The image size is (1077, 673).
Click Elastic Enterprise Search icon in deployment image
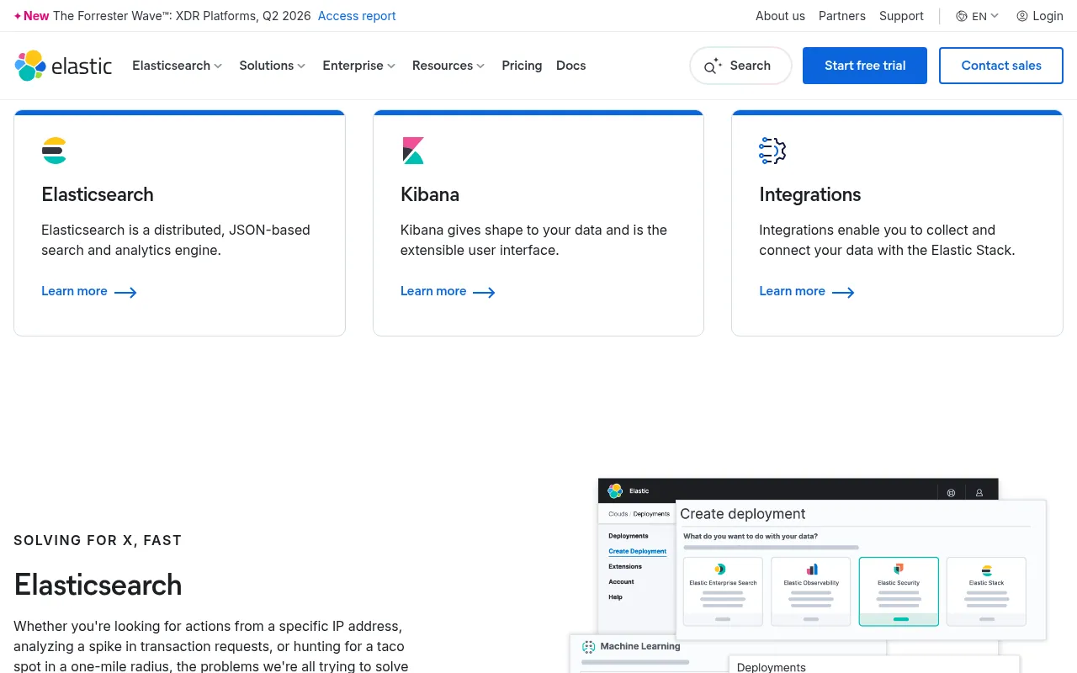(x=720, y=570)
